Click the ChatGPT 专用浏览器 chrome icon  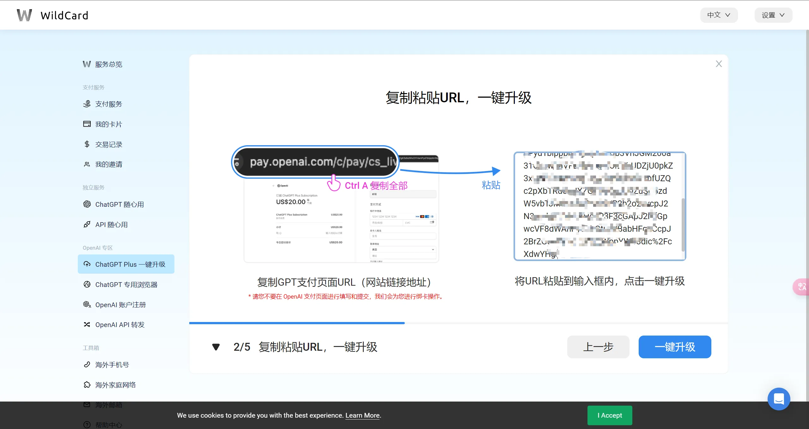click(x=87, y=284)
